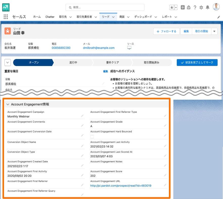
Task: Select the リード tab
Action: 106,17
